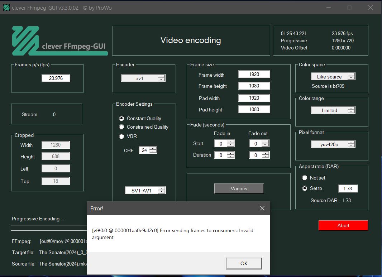Click the 1280 x 720 resolution text

click(343, 40)
